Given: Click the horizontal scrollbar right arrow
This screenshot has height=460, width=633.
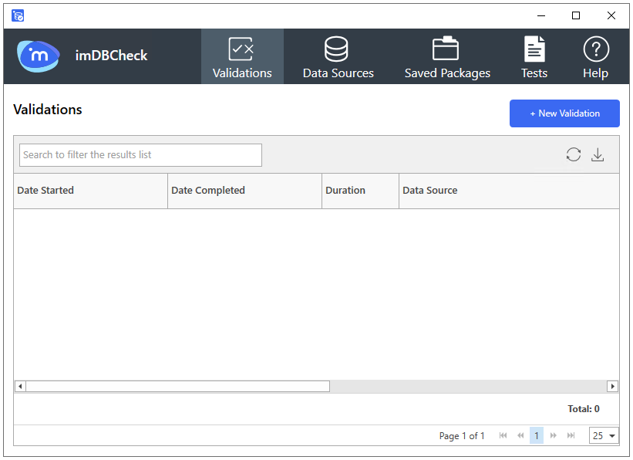Looking at the screenshot, I should point(612,386).
